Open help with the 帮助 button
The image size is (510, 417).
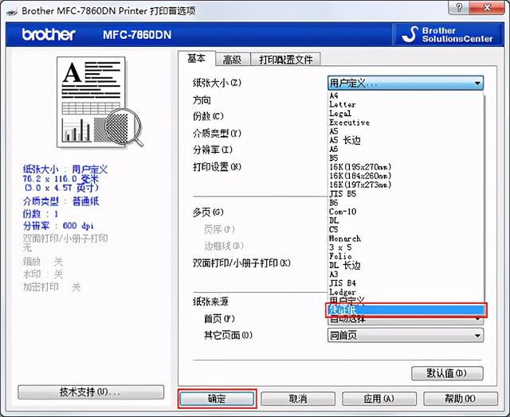pyautogui.click(x=461, y=399)
